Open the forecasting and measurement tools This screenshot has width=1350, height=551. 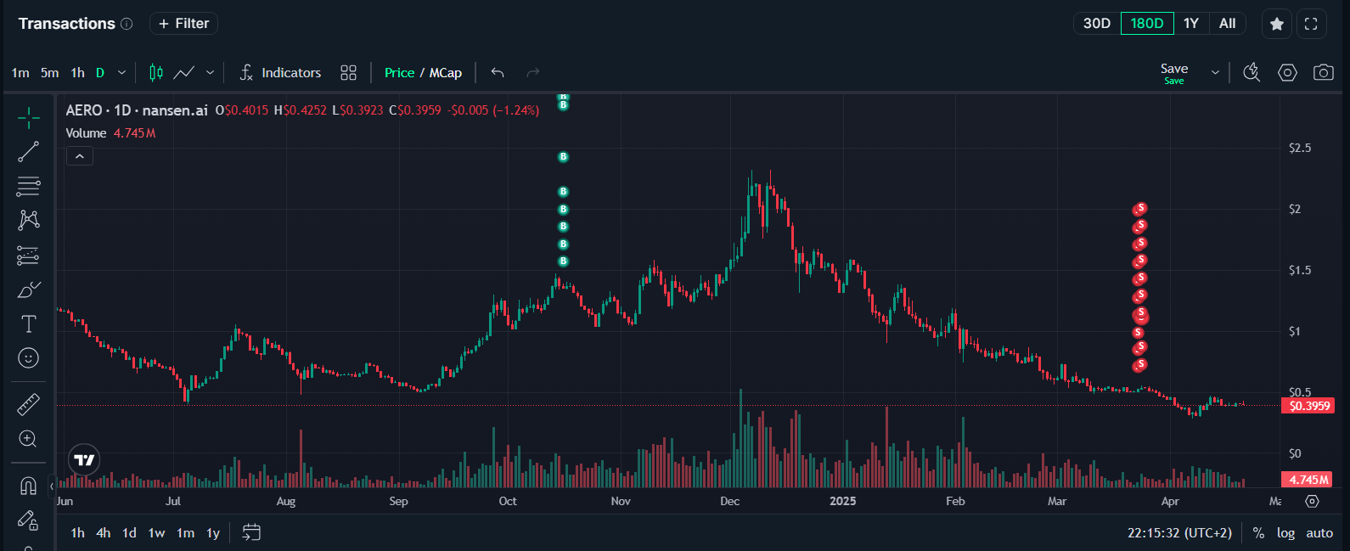[x=28, y=255]
